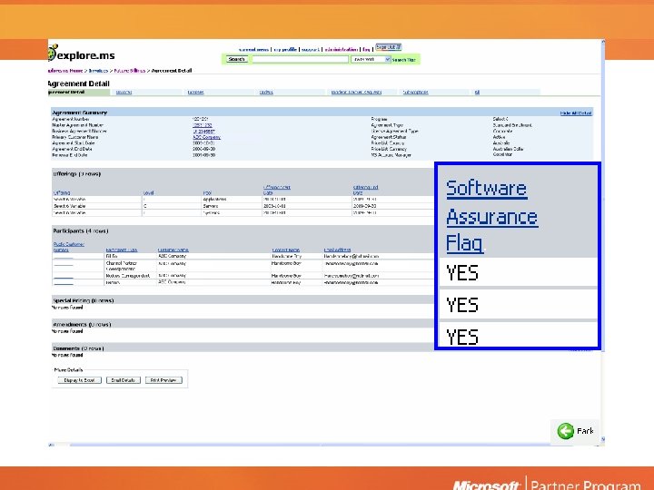Click Hide All Detail link
Viewport: 654px width, 490px height.
576,113
